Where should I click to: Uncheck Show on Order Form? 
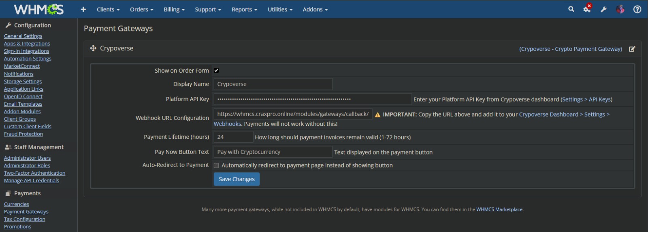click(216, 70)
